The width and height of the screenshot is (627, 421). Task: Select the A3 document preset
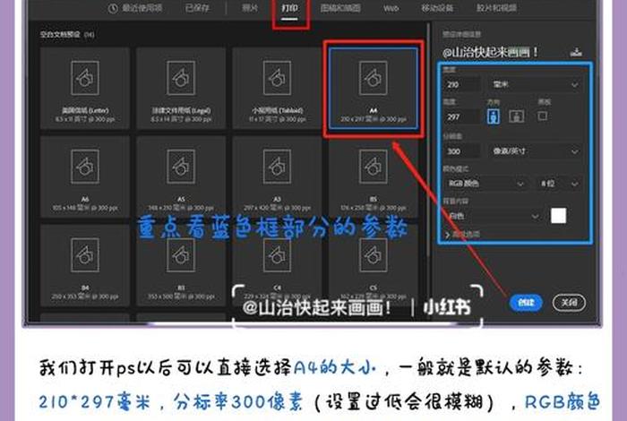[277, 176]
